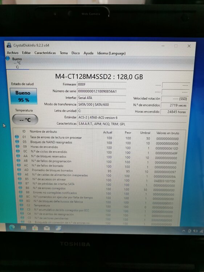The image size is (204, 272).
Task: Click the CrystalDiskInfo title bar app icon
Action: (9, 45)
